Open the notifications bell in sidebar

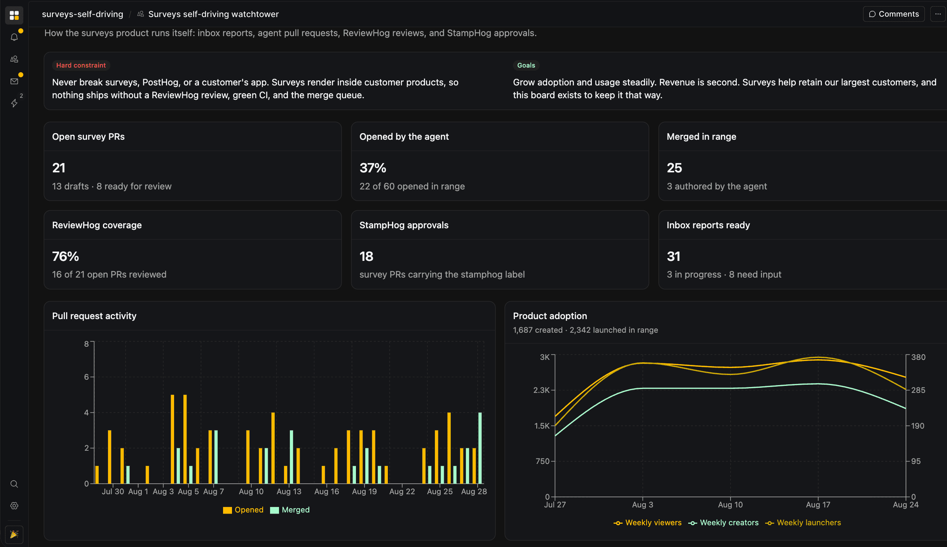[x=14, y=37]
